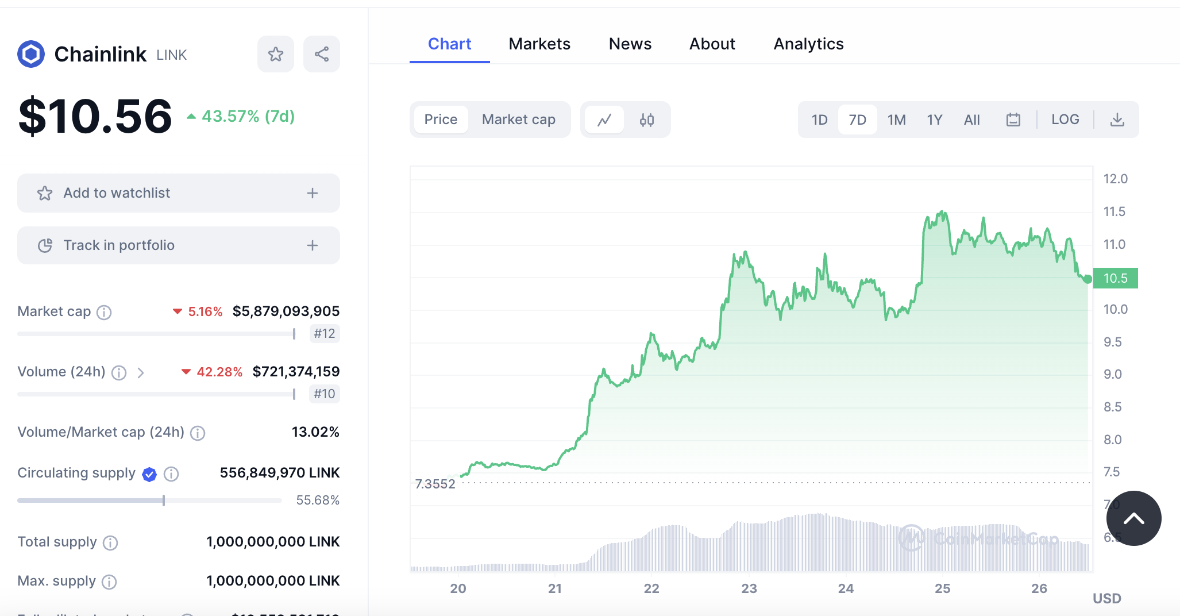Select the 1D time range
The width and height of the screenshot is (1180, 616).
pos(819,120)
